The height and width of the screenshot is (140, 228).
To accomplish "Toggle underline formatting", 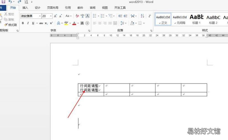I will 33,23.
